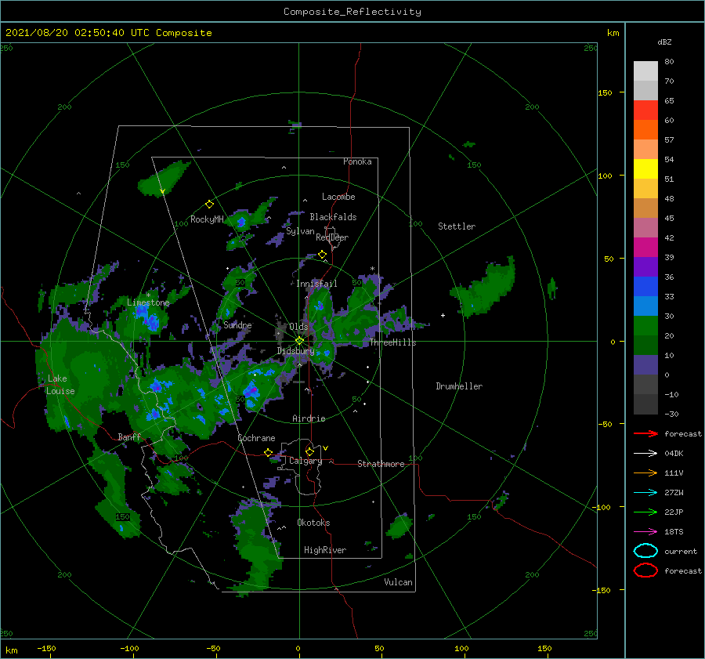Click the cyan 27ZW arrow in legend
Screen dimensions: 705x659
click(x=645, y=493)
